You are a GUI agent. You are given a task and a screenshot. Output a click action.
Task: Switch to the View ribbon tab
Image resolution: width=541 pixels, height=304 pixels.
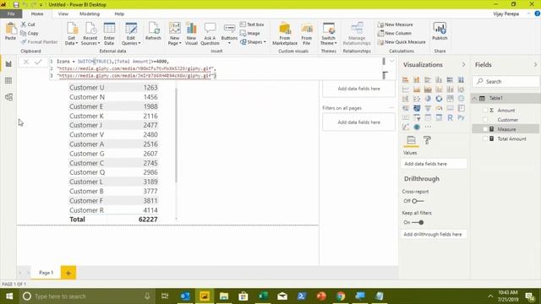click(x=63, y=14)
